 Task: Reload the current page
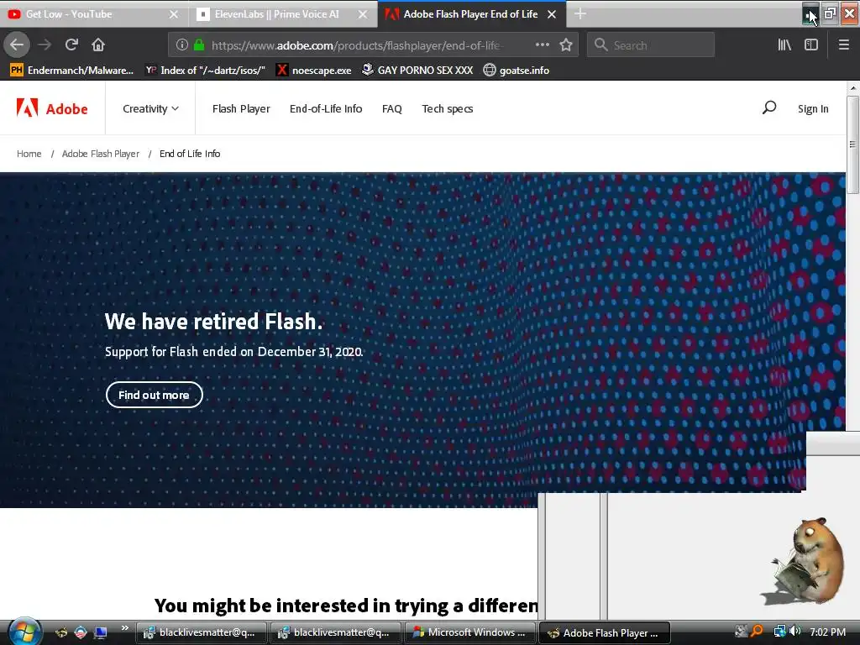pyautogui.click(x=71, y=45)
